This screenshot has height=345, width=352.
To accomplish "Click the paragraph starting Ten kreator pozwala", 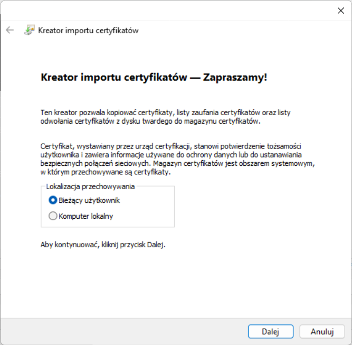I will pyautogui.click(x=165, y=113).
